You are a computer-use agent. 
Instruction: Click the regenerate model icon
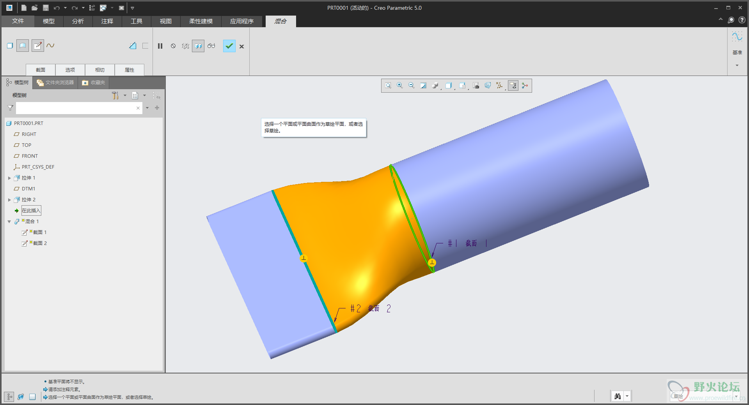pos(92,8)
